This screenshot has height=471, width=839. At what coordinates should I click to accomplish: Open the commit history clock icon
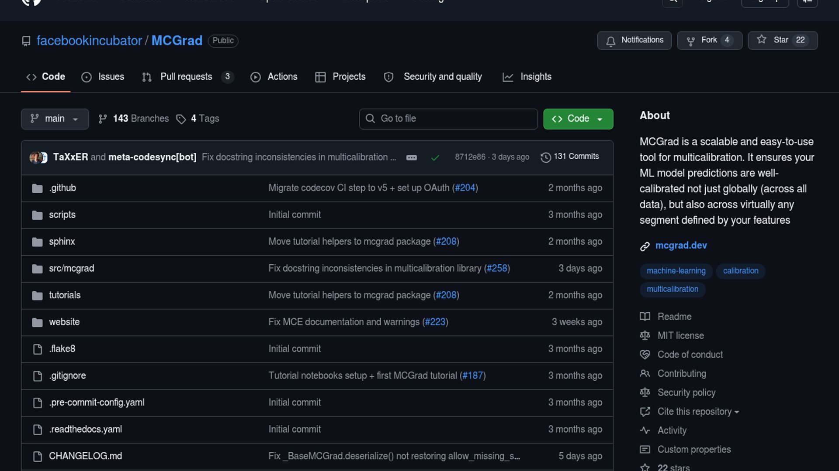click(x=545, y=157)
